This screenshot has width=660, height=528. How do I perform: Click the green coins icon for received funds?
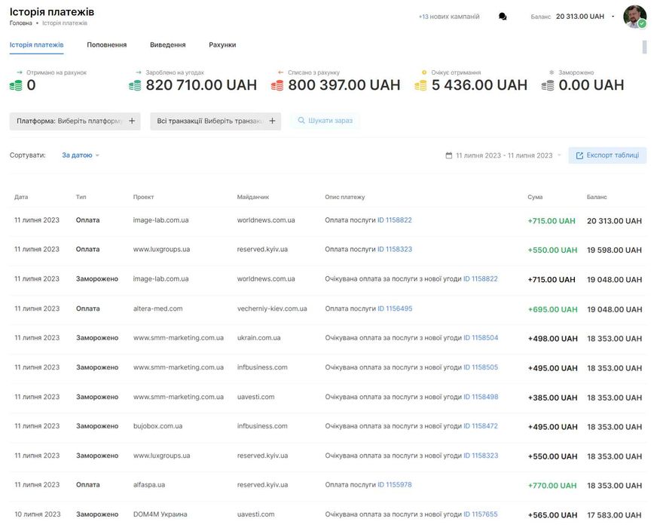tap(16, 86)
